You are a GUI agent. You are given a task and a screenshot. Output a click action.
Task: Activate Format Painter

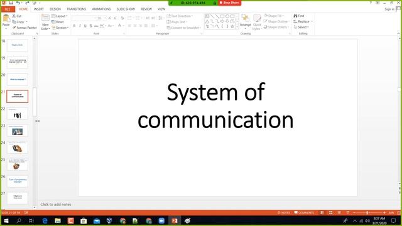click(x=24, y=28)
